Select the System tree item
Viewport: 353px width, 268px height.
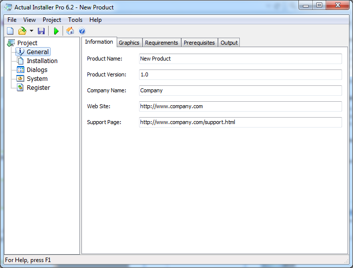point(37,78)
